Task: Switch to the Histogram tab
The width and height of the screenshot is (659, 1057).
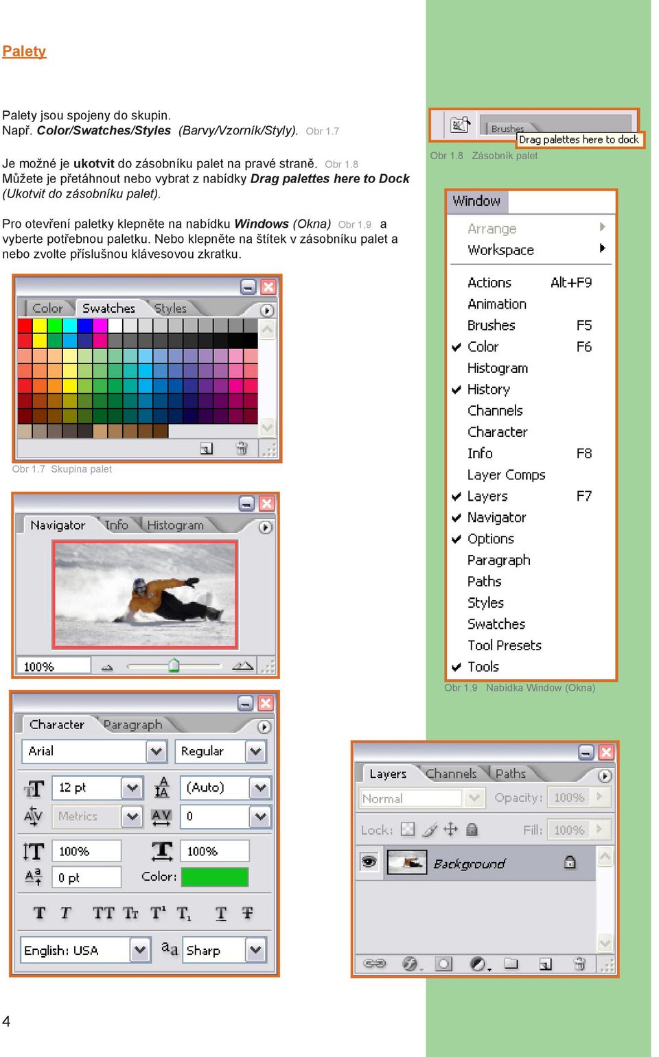Action: tap(176, 525)
